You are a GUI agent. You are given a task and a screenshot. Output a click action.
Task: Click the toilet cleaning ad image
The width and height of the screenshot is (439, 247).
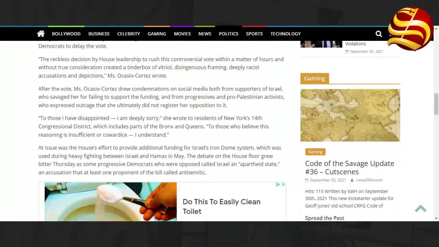tap(110, 202)
